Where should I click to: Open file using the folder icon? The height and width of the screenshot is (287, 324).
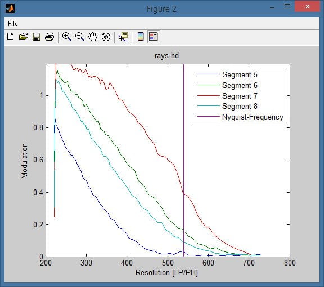tap(24, 37)
